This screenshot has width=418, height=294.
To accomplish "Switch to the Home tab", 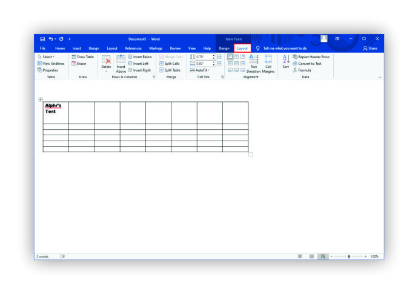I will click(x=60, y=48).
